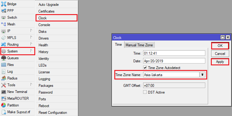Click the Mesh icon in sidebar
This screenshot has height=116, width=232.
pos(4,24)
